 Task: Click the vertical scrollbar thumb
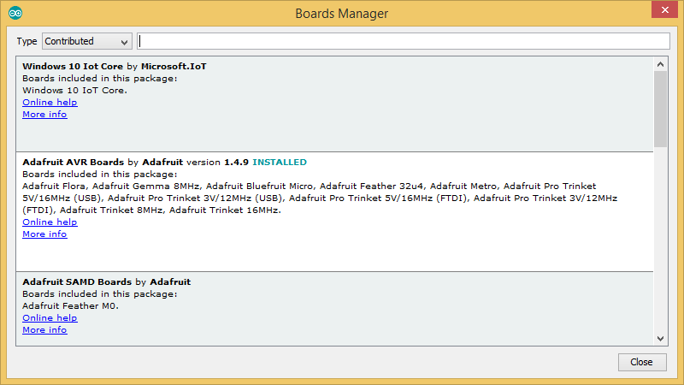pos(660,110)
